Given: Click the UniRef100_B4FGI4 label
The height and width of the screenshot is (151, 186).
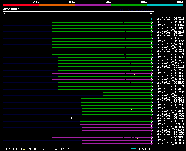Looking at the screenshot, I should point(170,143).
